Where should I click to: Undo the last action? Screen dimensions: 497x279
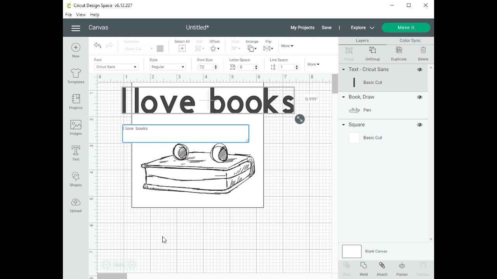[x=97, y=46]
